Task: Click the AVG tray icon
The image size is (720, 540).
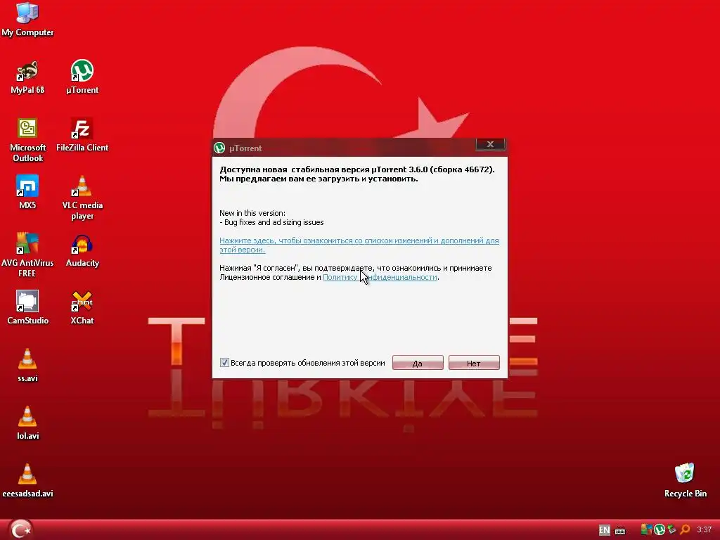Action: (646, 530)
